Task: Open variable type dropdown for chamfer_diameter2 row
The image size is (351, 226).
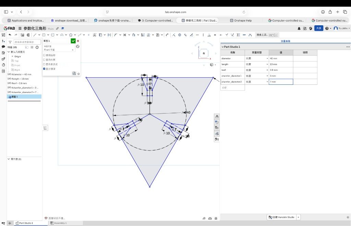Action: pyautogui.click(x=267, y=82)
